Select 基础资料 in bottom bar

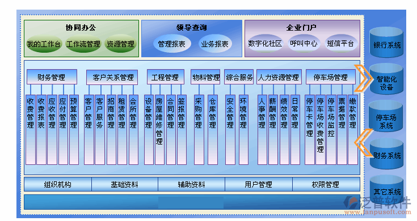click(125, 184)
